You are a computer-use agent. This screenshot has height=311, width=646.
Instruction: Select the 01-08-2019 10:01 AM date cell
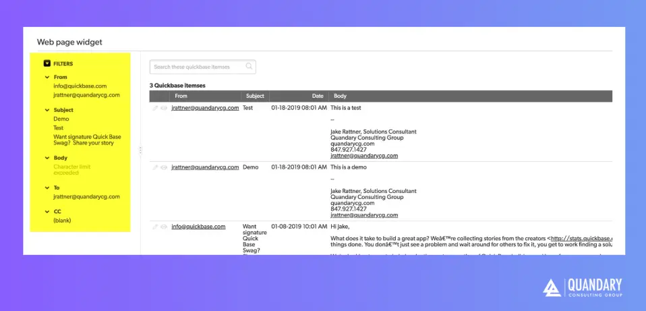(x=299, y=227)
